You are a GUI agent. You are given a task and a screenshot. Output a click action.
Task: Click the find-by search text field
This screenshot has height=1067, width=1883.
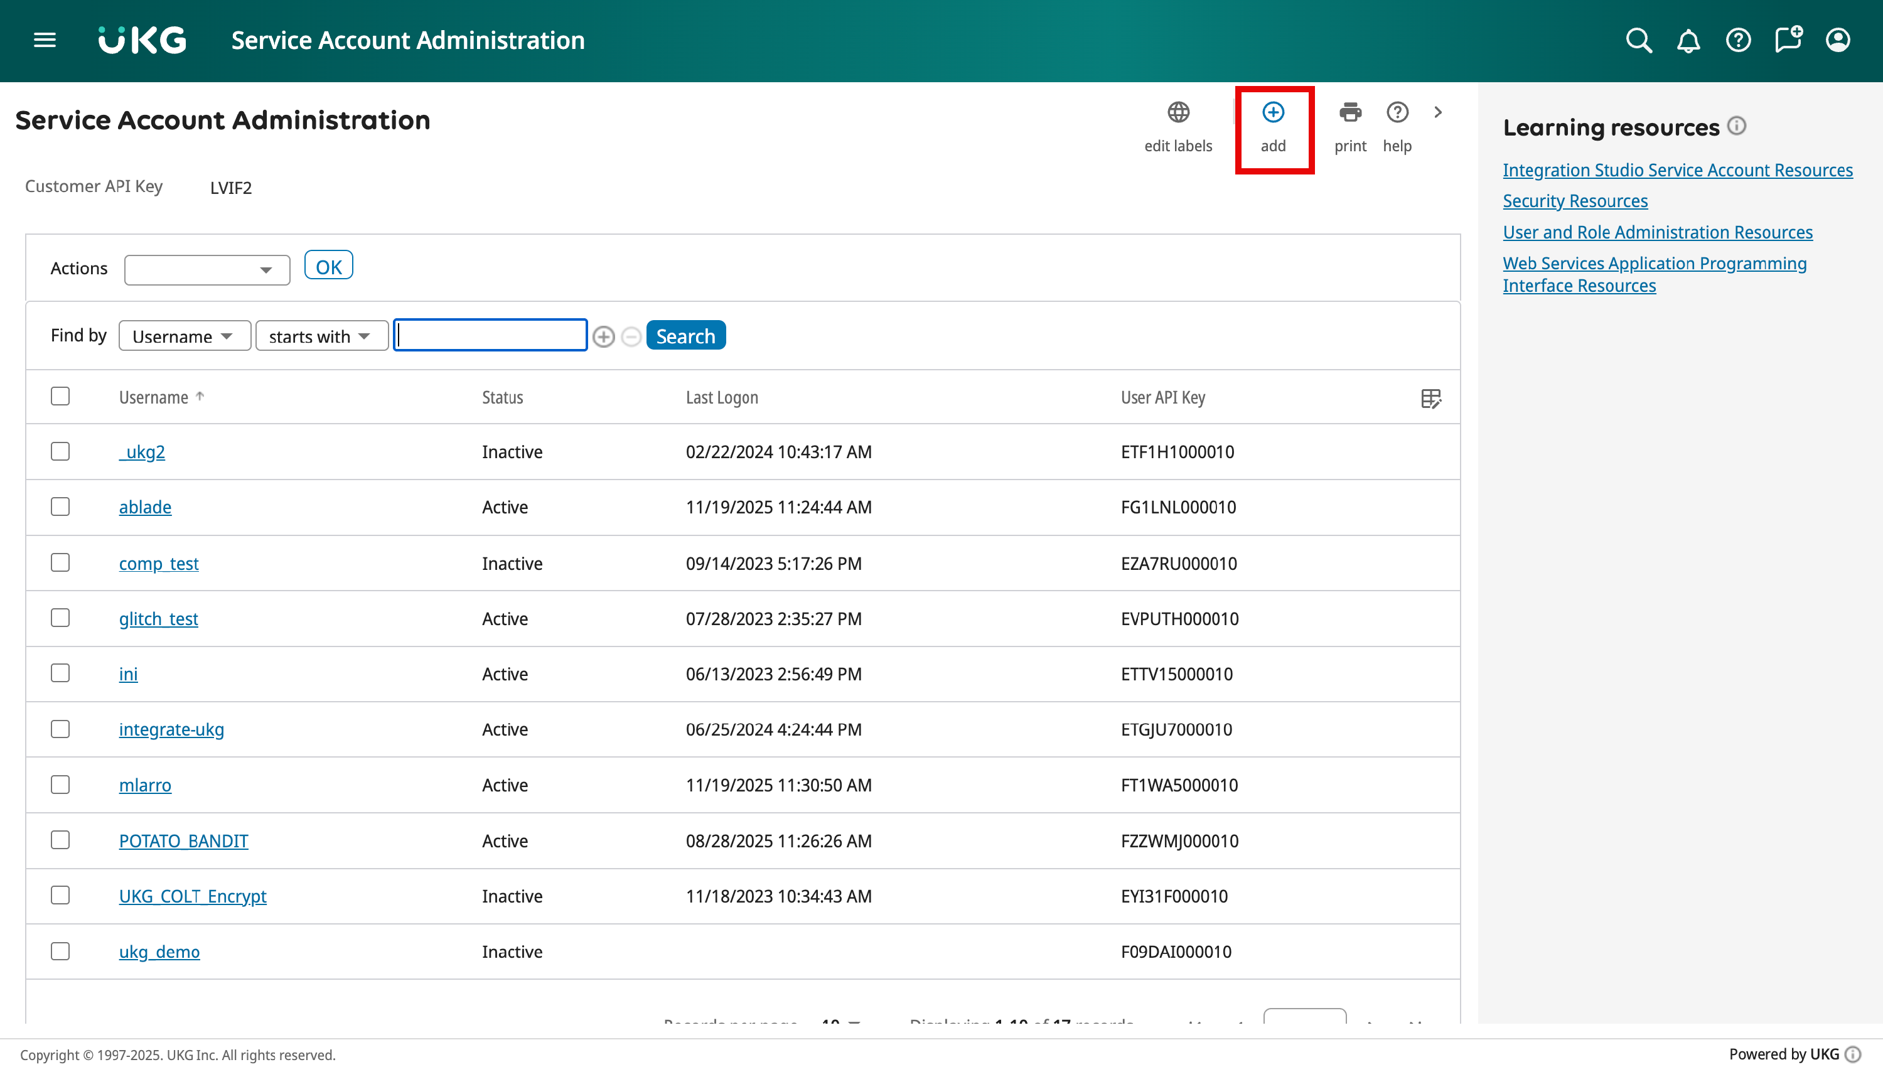[x=490, y=336]
